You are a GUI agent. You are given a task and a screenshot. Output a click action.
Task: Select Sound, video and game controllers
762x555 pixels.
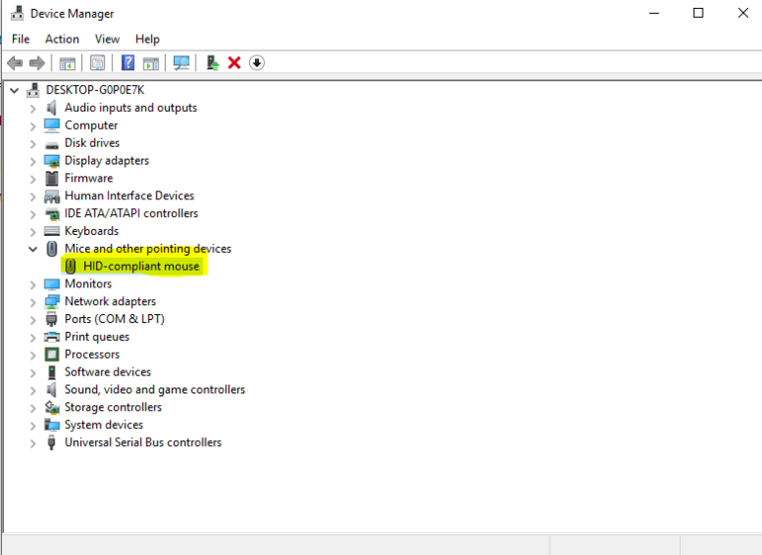click(155, 389)
